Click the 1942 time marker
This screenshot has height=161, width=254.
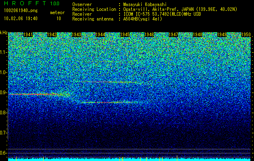click(x=52, y=35)
